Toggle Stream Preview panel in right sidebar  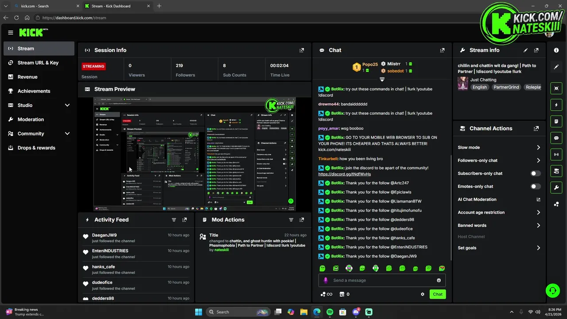[556, 88]
